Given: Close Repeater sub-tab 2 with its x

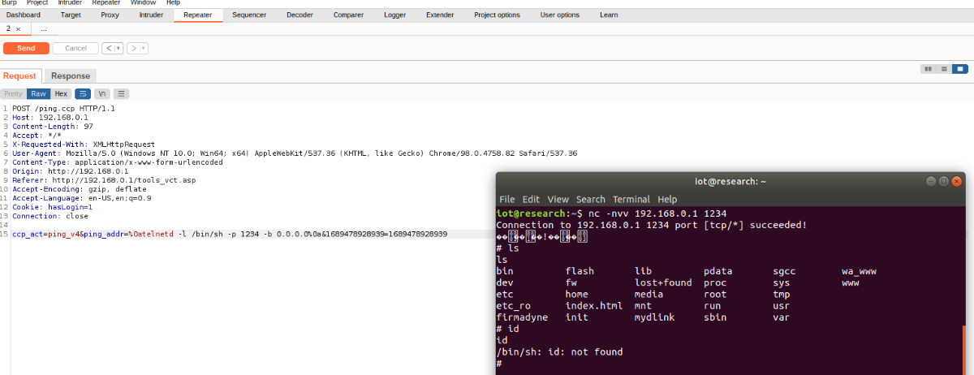Looking at the screenshot, I should tap(19, 28).
